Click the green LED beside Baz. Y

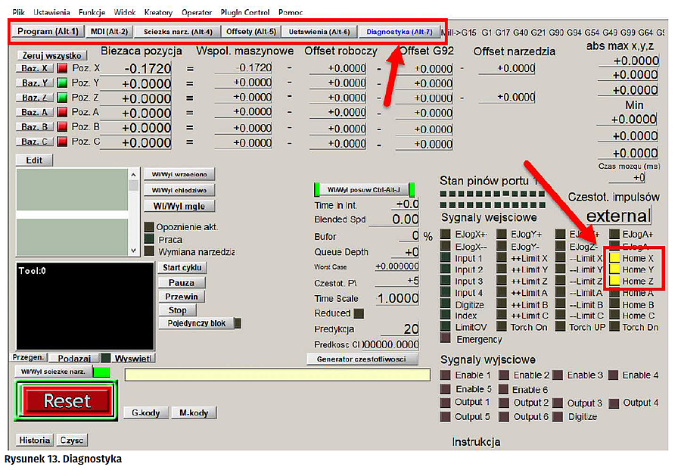click(x=62, y=83)
